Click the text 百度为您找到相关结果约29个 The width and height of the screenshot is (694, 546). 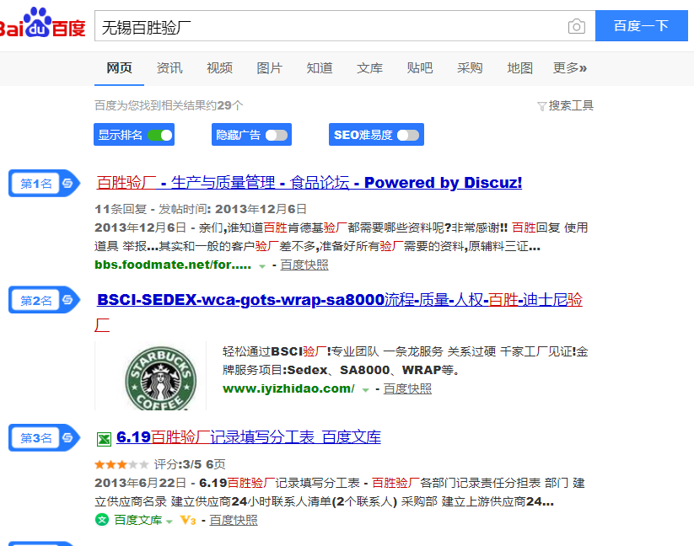(x=169, y=105)
